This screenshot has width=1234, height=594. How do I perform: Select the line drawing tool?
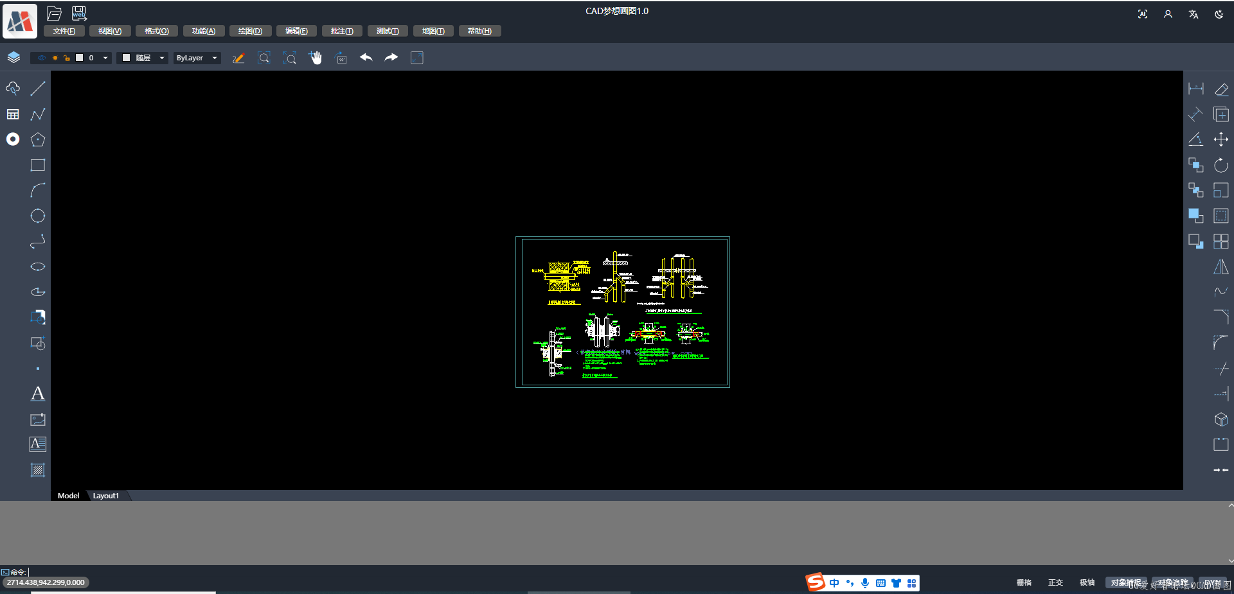coord(38,89)
